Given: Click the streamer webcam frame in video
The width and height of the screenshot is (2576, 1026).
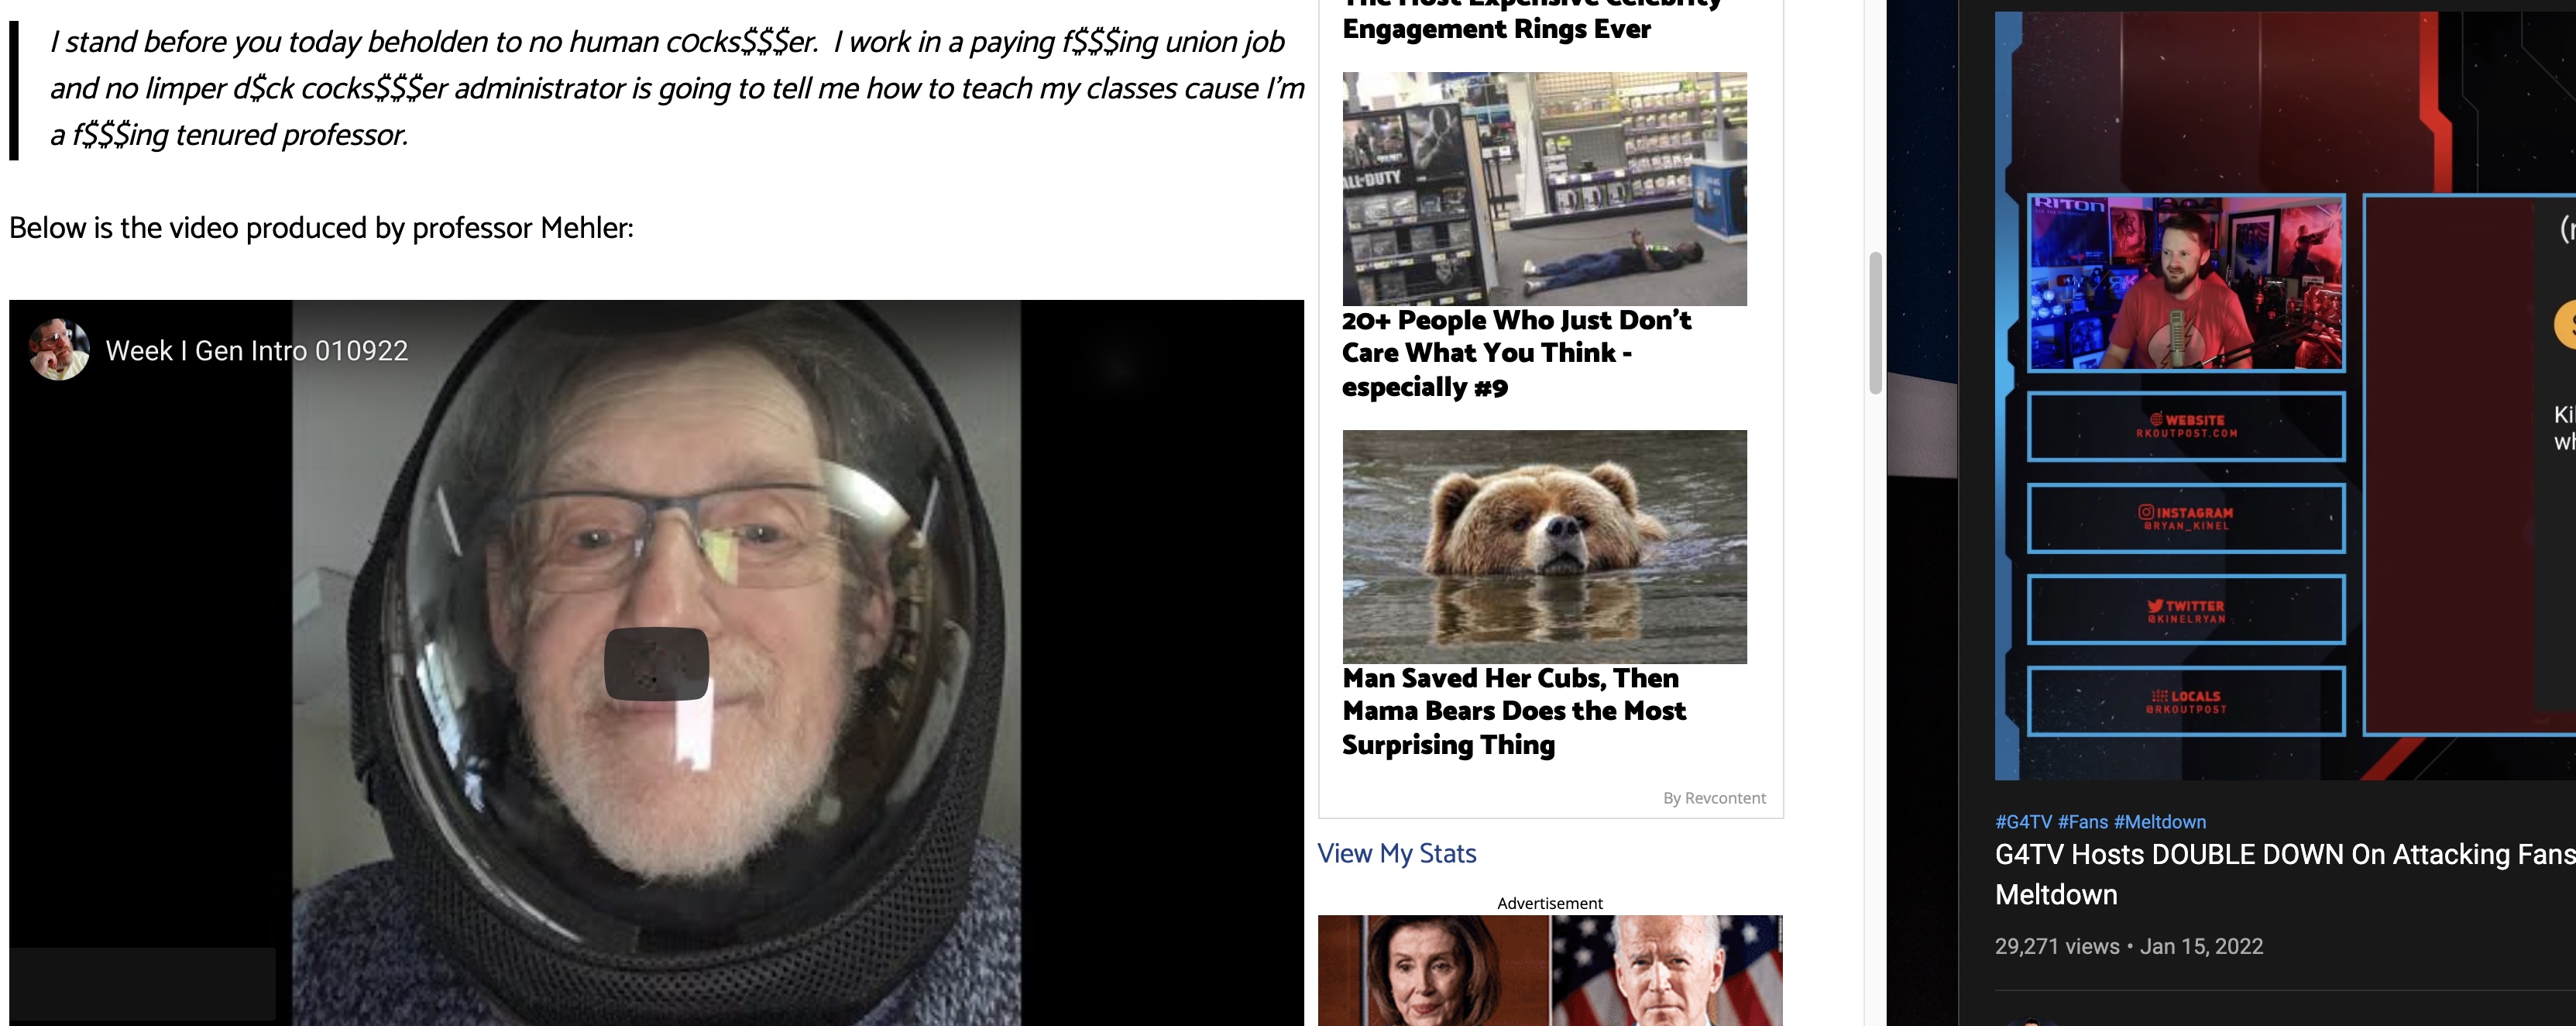Looking at the screenshot, I should click(2185, 284).
